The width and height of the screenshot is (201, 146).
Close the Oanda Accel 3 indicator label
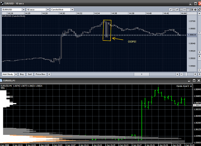(x=191, y=86)
